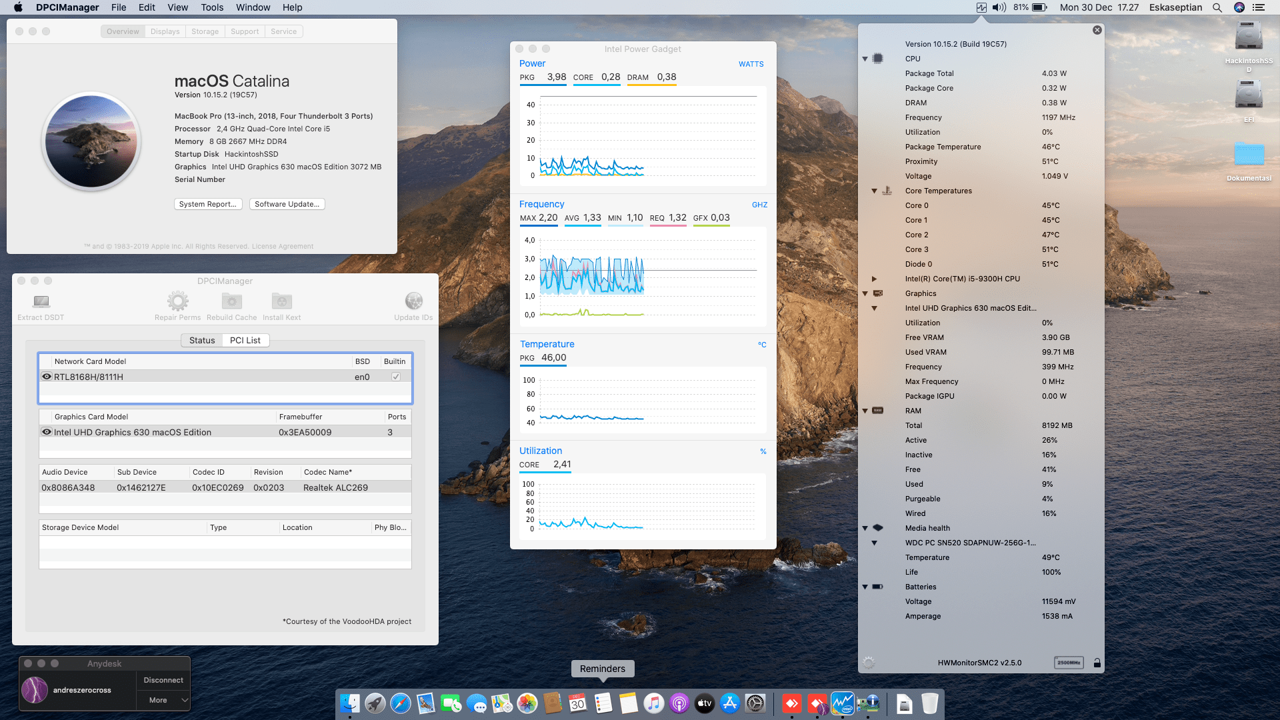The width and height of the screenshot is (1280, 720).
Task: Open the Window menu
Action: (x=253, y=7)
